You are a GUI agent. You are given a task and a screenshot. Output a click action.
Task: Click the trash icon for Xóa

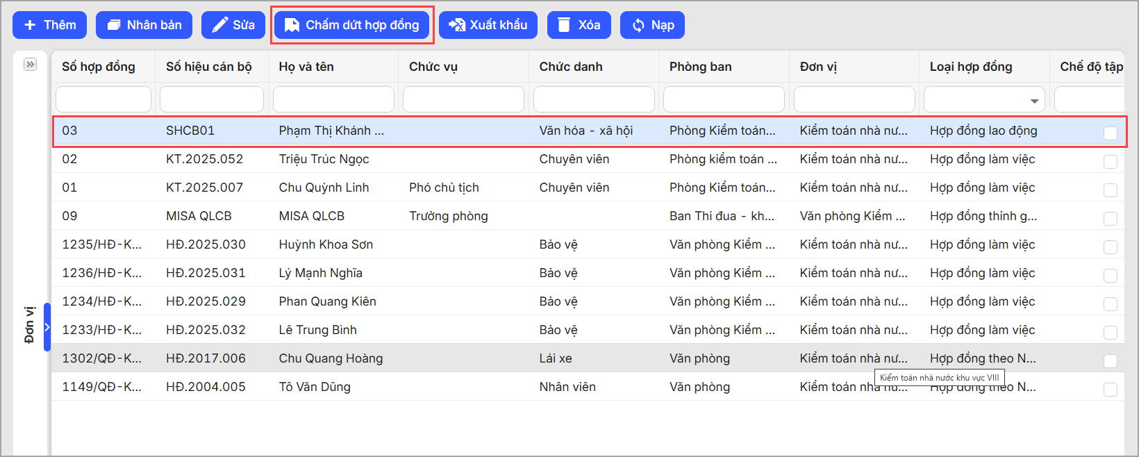point(565,25)
